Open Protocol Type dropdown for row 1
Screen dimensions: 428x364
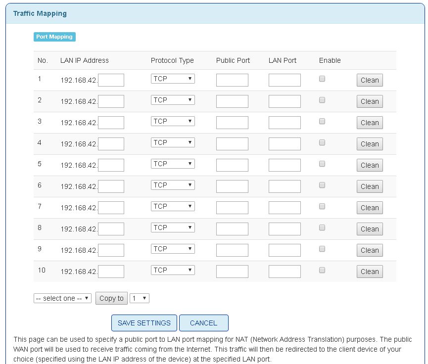click(x=173, y=79)
